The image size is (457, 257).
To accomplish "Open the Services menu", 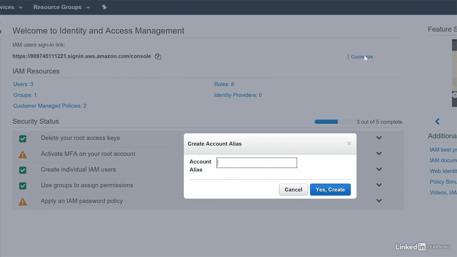I will (11, 7).
